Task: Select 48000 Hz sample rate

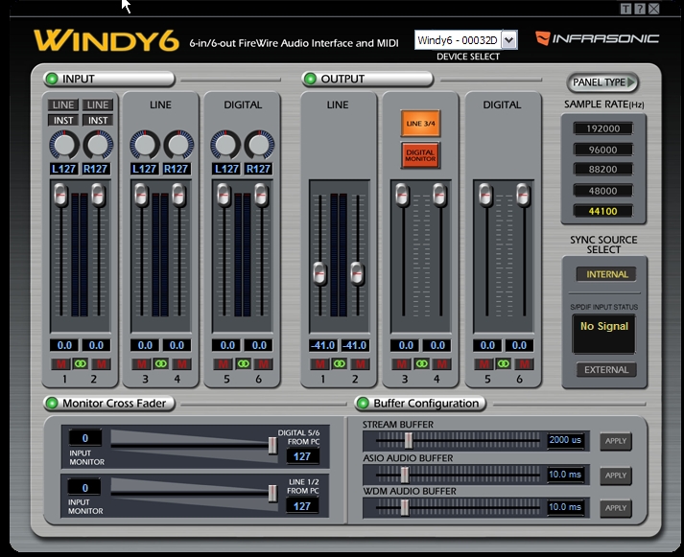Action: (602, 191)
